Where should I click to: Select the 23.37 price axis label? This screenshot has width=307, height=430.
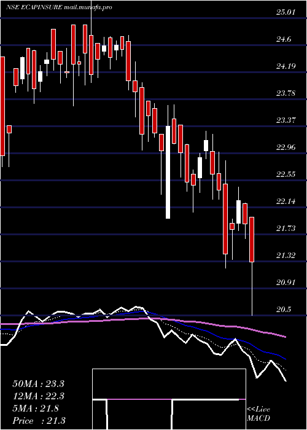click(287, 120)
